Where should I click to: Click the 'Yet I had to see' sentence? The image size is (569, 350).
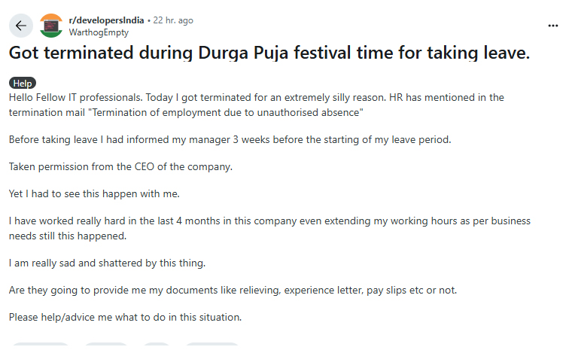pyautogui.click(x=96, y=193)
